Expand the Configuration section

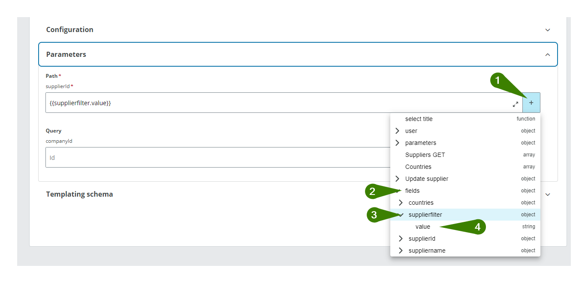coord(547,29)
